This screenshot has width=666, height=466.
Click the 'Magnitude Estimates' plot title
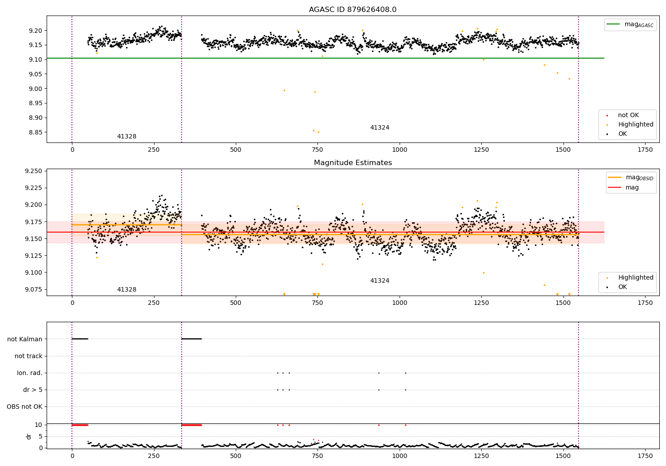pyautogui.click(x=353, y=163)
